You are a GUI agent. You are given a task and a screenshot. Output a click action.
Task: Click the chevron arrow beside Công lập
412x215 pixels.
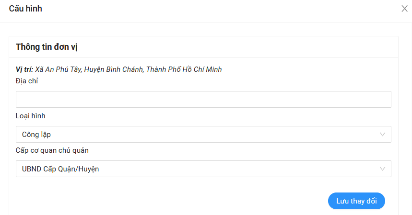tap(382, 135)
